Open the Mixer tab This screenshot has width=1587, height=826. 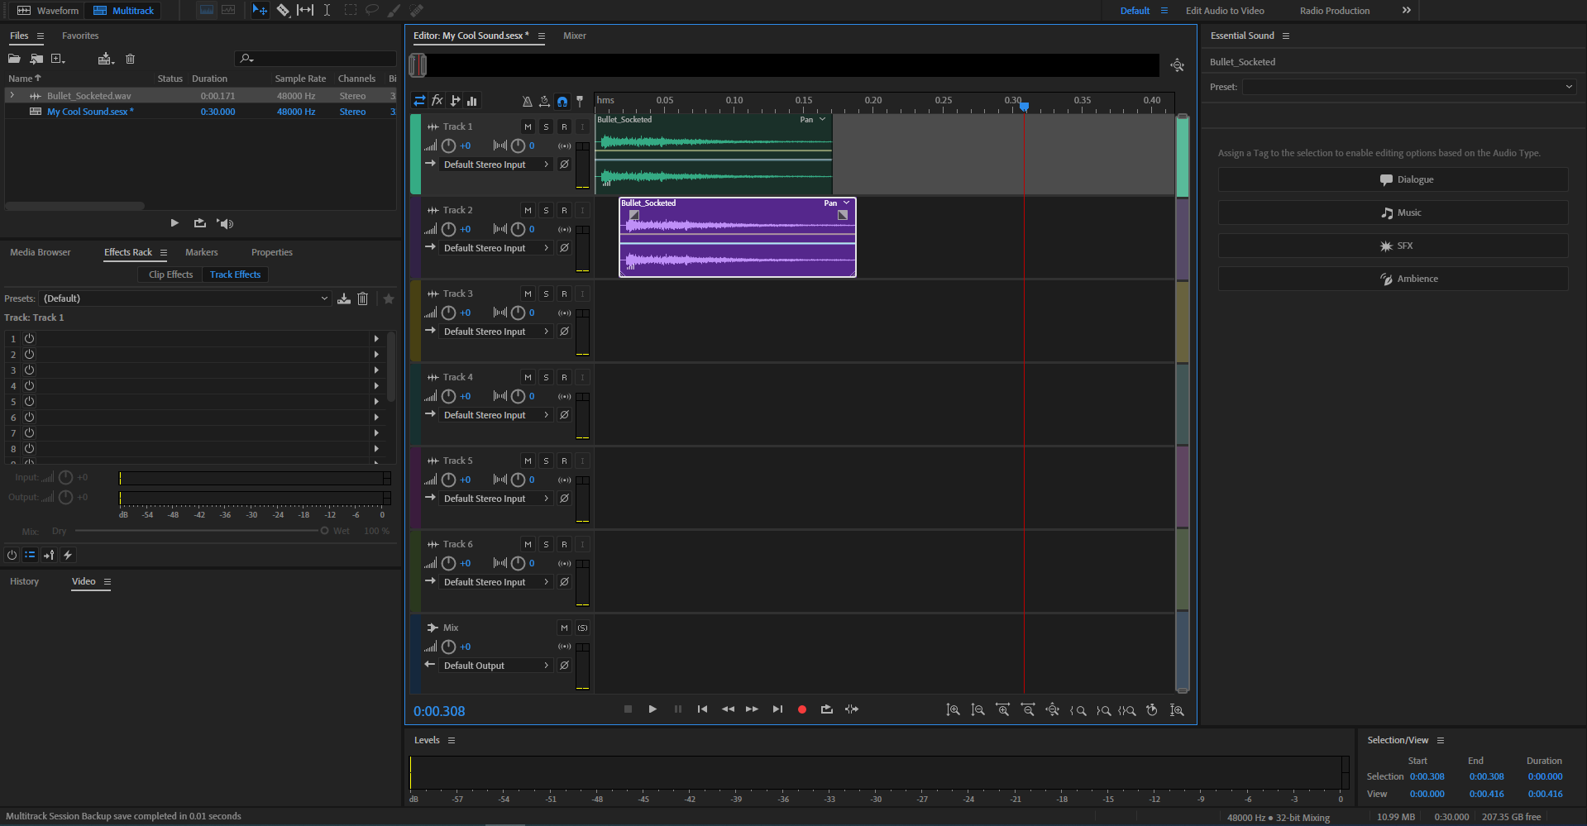click(x=575, y=36)
